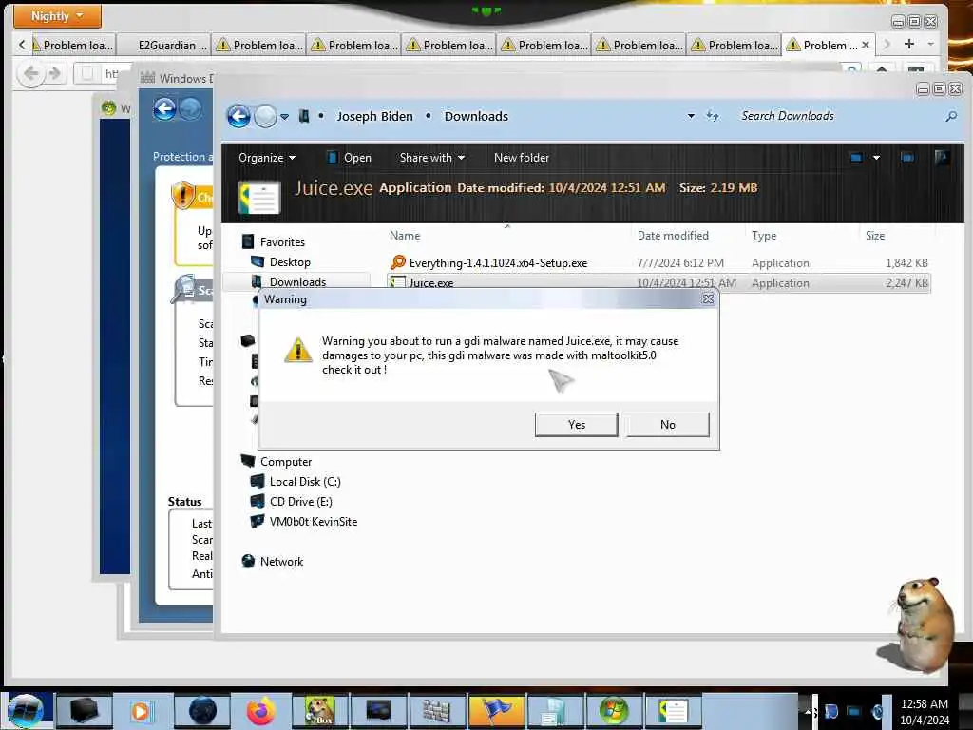Open CD Drive (E:) in navigation pane
973x730 pixels.
tap(301, 502)
